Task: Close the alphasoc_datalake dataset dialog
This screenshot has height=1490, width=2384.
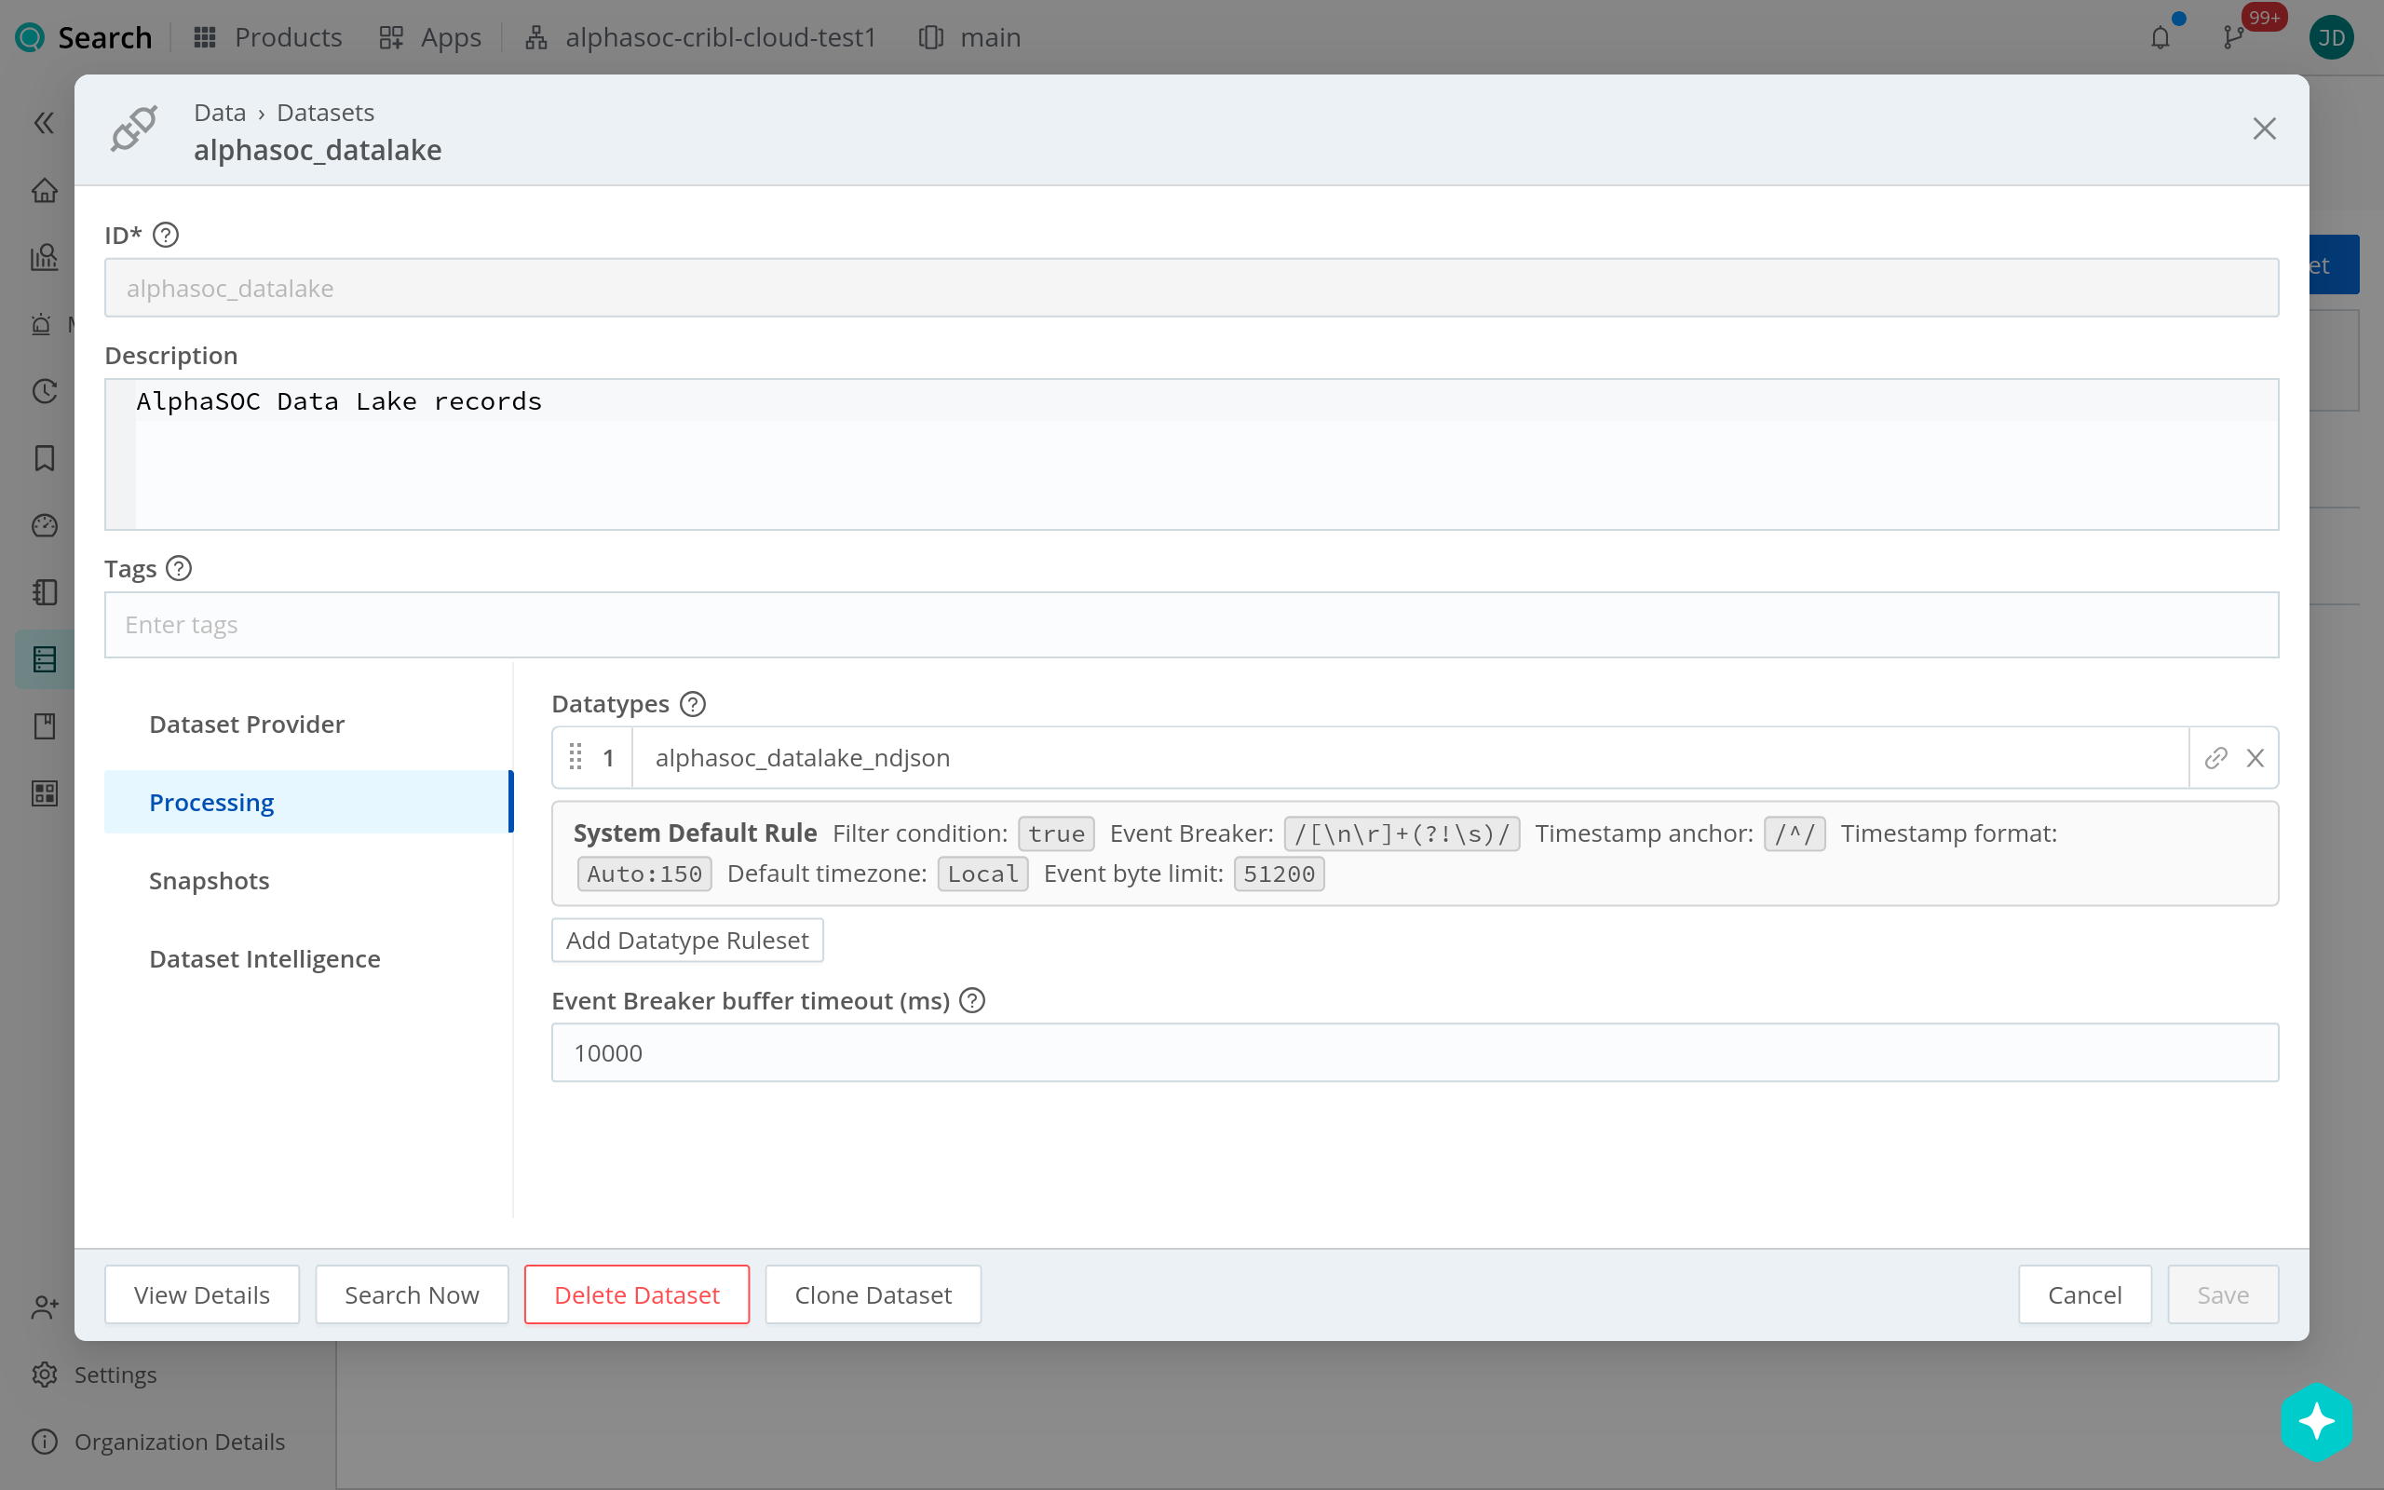Action: [x=2264, y=129]
